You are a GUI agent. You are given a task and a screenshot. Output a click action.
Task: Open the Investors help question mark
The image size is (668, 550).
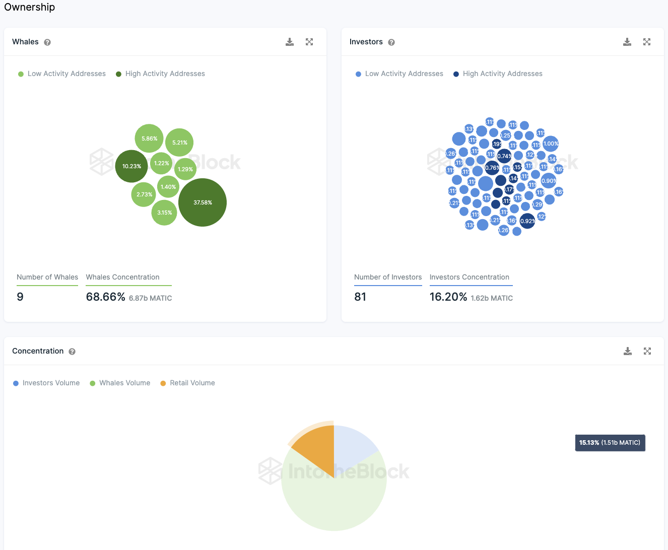tap(391, 42)
